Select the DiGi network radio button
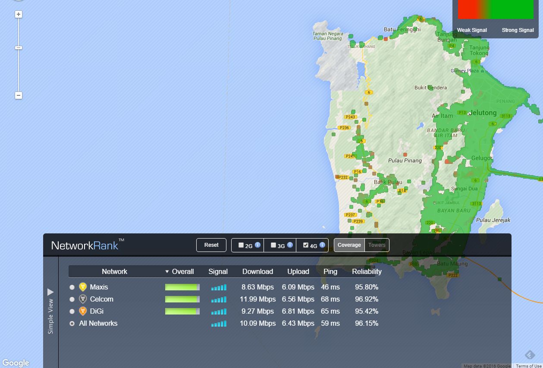The width and height of the screenshot is (543, 368). (72, 311)
